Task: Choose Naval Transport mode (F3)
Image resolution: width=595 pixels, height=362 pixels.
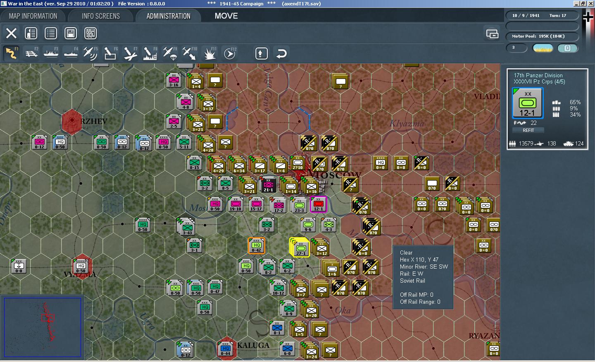Action: point(51,53)
